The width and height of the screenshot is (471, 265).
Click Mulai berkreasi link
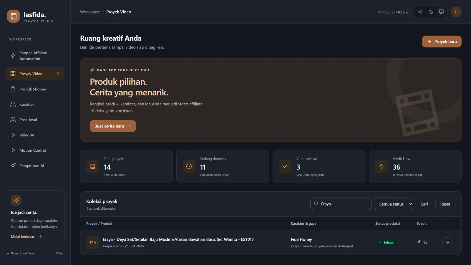[x=26, y=236]
